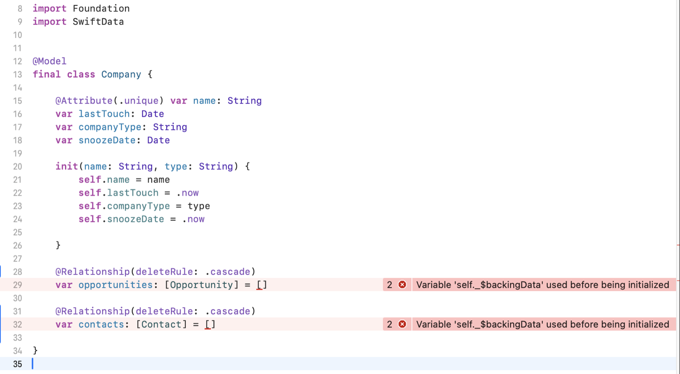Viewport: 680px width, 374px height.
Task: Click closing brace on line 34
Action: [35, 351]
